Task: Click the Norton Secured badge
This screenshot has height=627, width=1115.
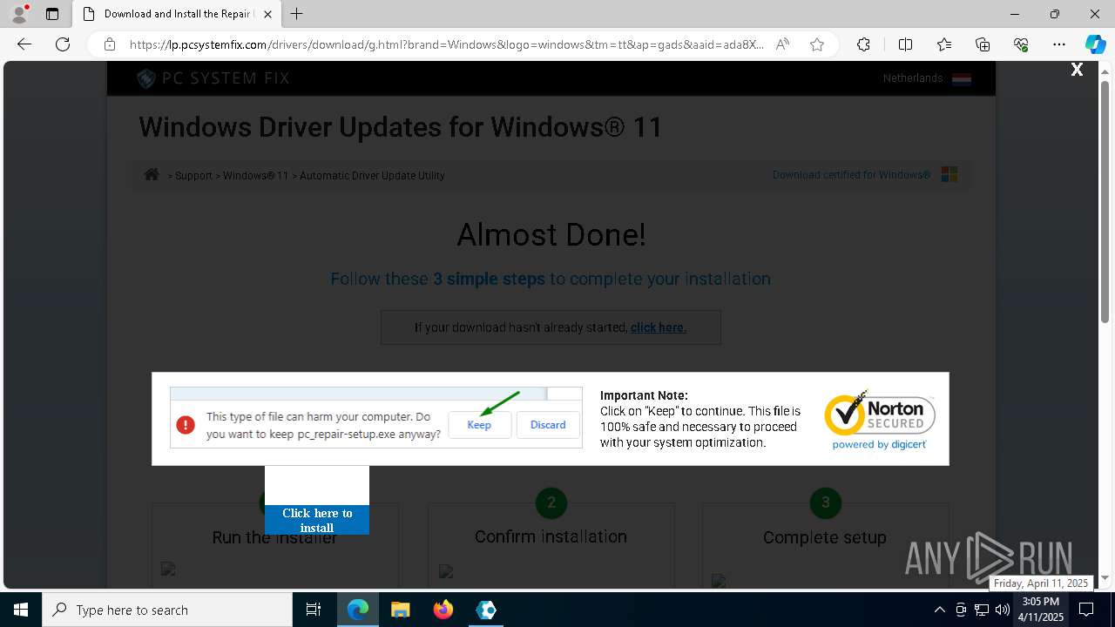Action: (x=879, y=420)
